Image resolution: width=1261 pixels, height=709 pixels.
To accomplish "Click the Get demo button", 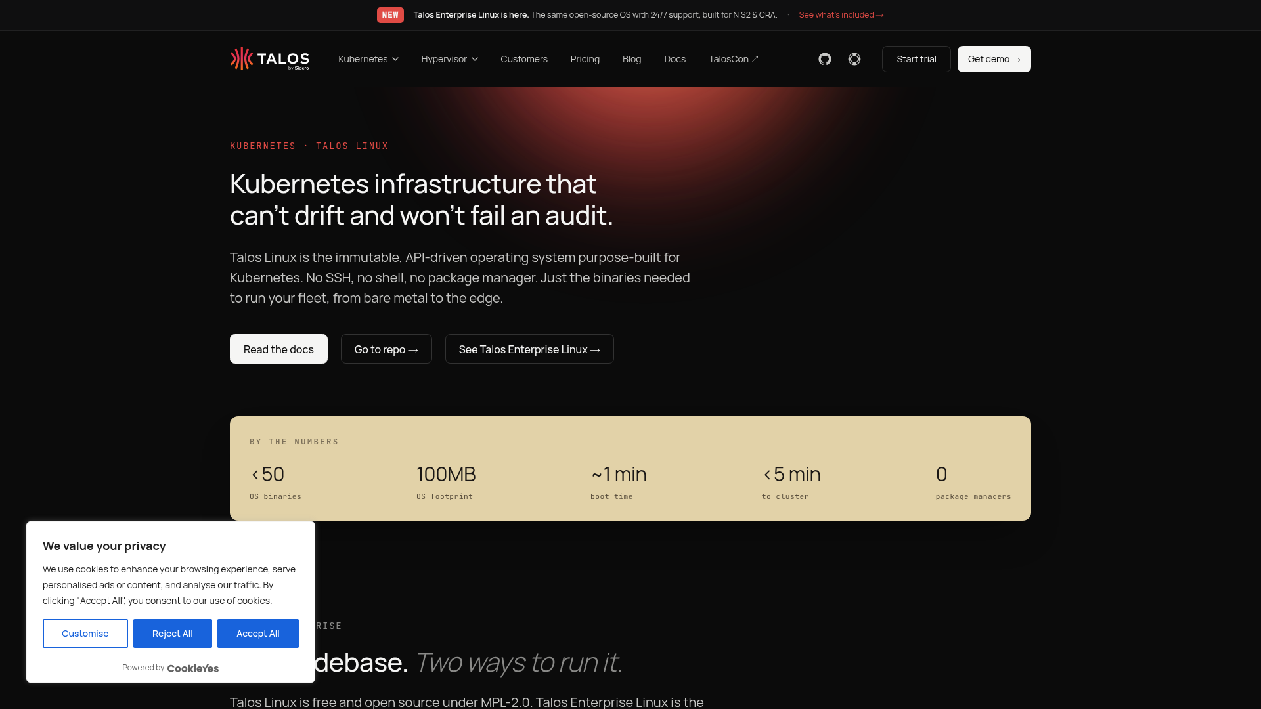I will click(994, 59).
